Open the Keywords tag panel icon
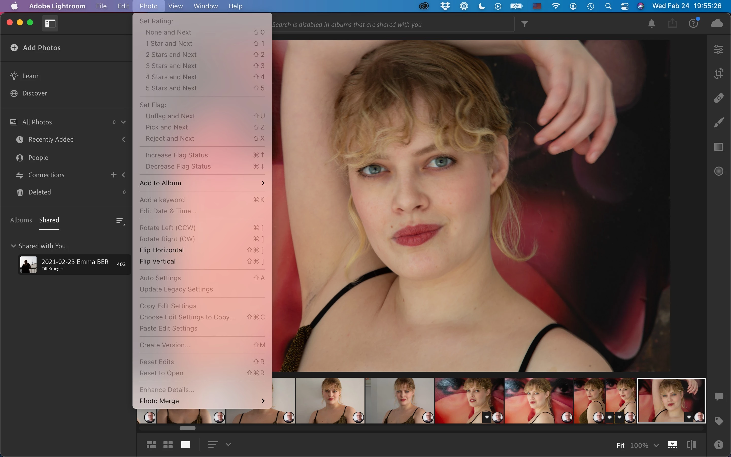 (718, 421)
